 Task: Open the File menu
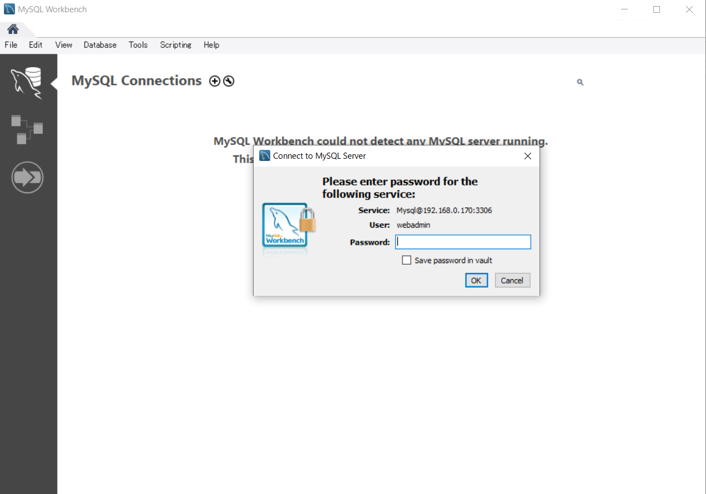point(11,45)
